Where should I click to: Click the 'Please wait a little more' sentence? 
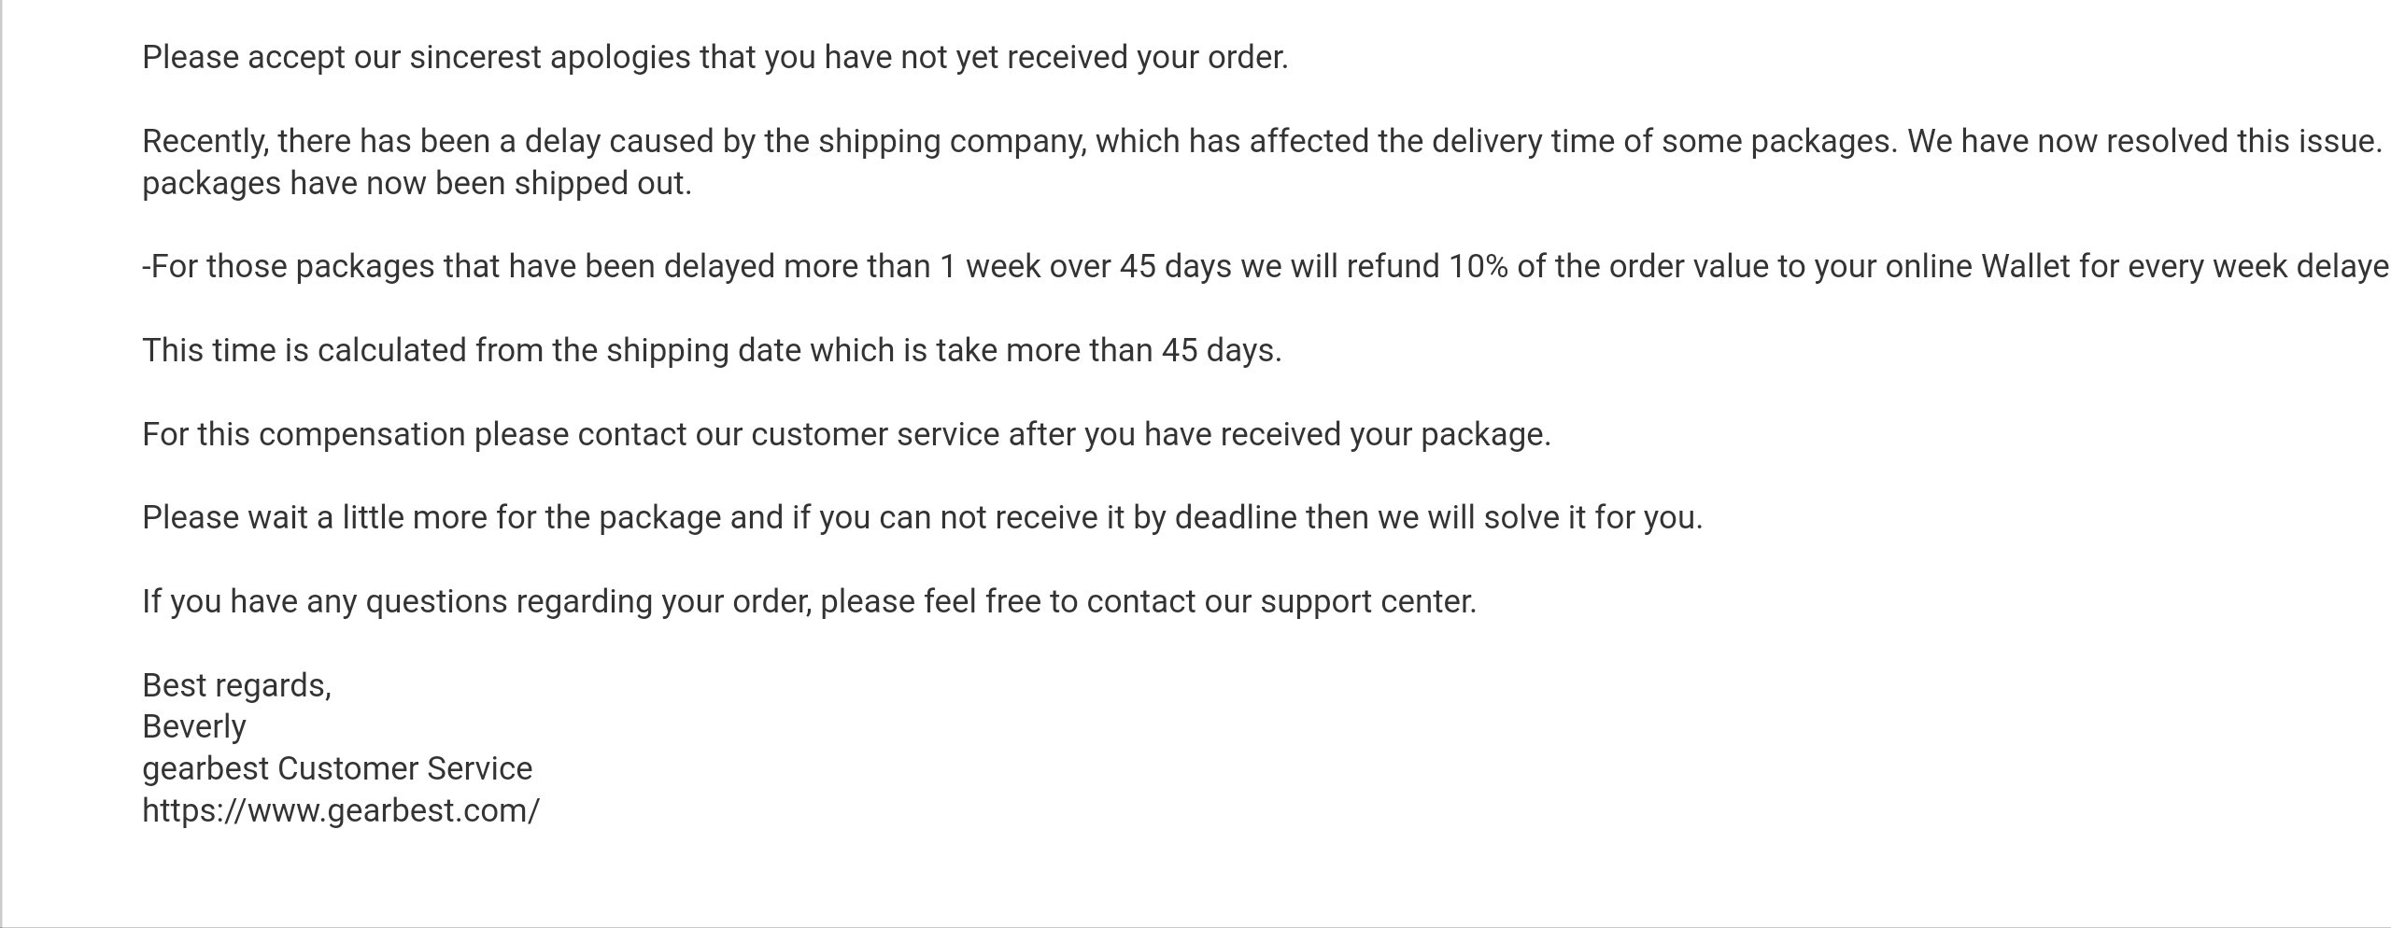tap(923, 518)
